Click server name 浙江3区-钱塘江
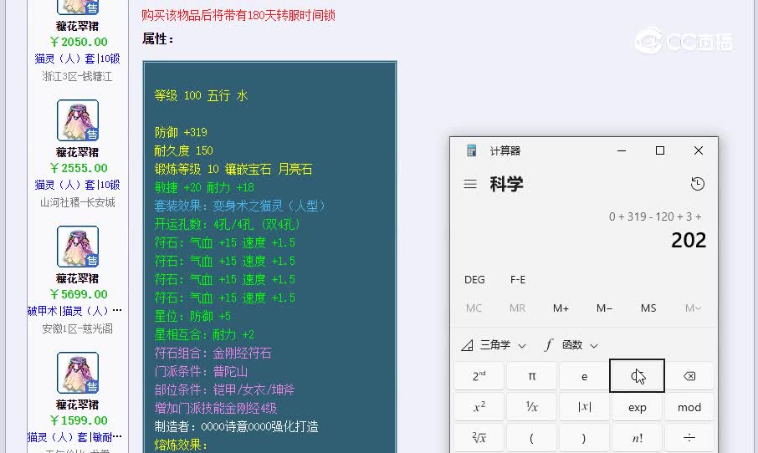 click(77, 76)
